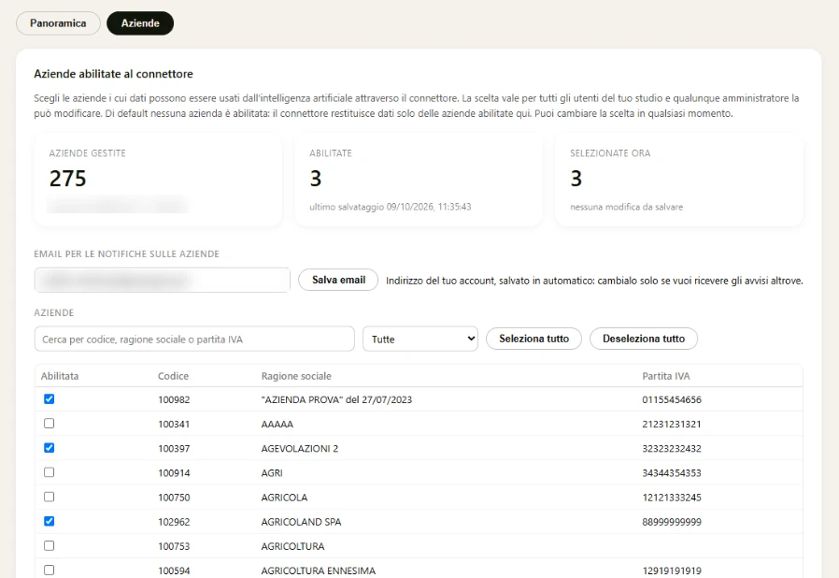Viewport: 839px width, 578px height.
Task: Click the Partita IVA 01155454656
Action: coord(672,399)
